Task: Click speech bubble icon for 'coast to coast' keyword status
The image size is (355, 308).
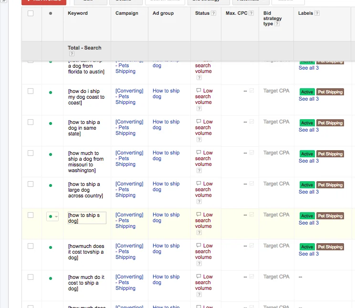Action: (198, 90)
